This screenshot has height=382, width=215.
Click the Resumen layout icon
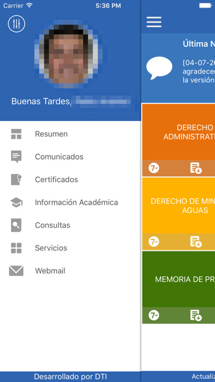pos(16,134)
